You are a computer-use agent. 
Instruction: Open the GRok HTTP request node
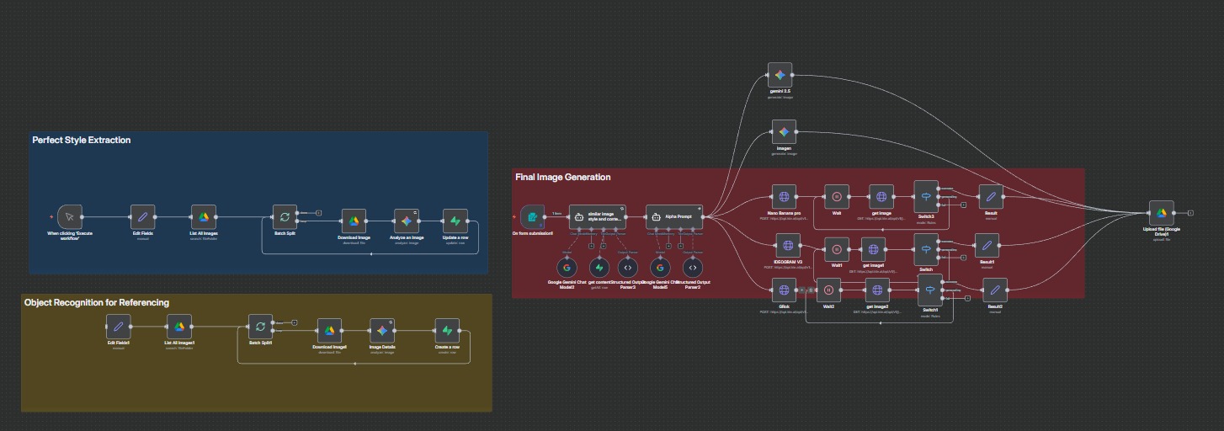pyautogui.click(x=783, y=290)
